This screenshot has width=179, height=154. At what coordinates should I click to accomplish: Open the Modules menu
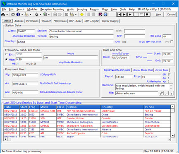coord(32,10)
